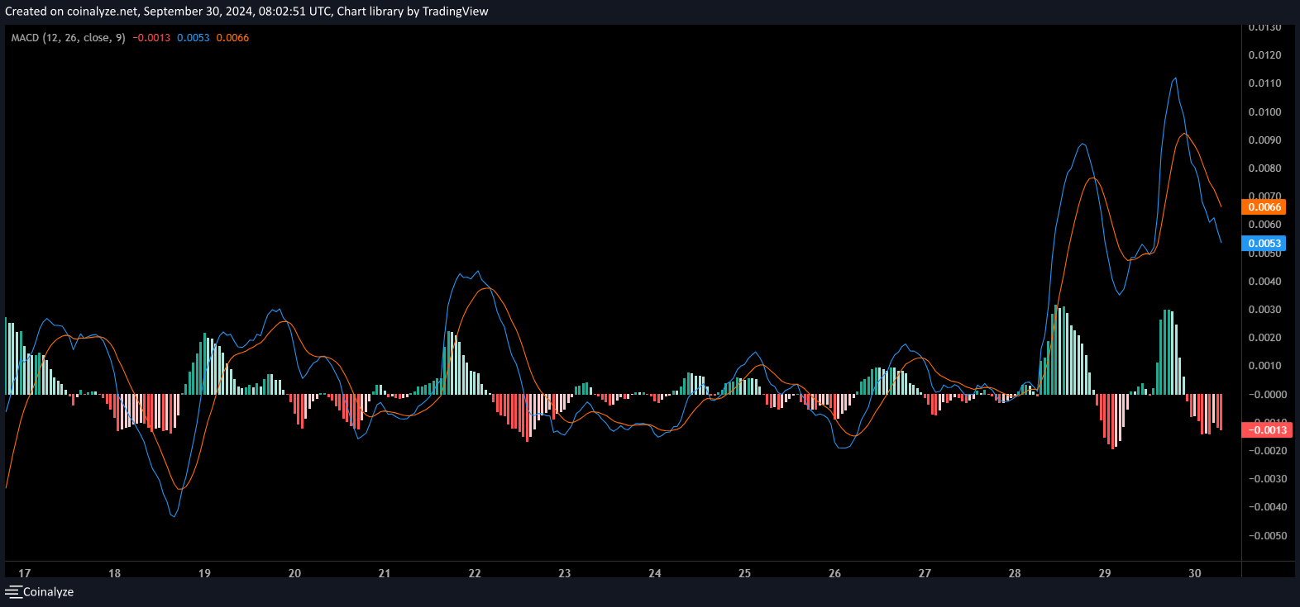1300x607 pixels.
Task: Click the blue 0.0053 MACD value in legend
Action: (x=194, y=38)
